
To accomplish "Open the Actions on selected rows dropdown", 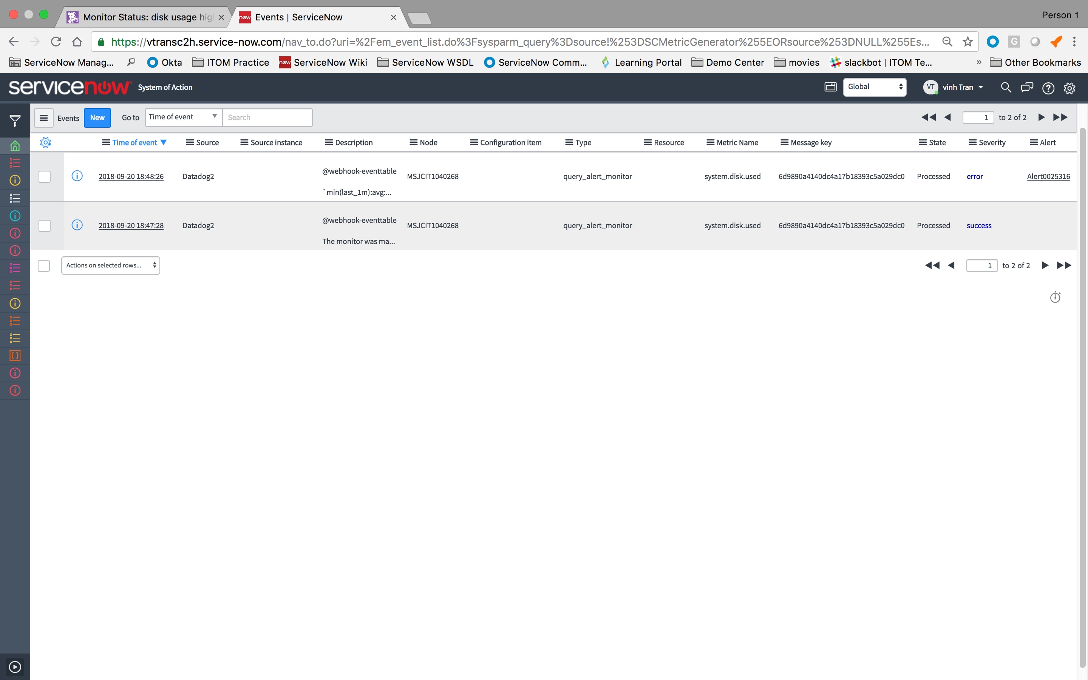I will [110, 265].
